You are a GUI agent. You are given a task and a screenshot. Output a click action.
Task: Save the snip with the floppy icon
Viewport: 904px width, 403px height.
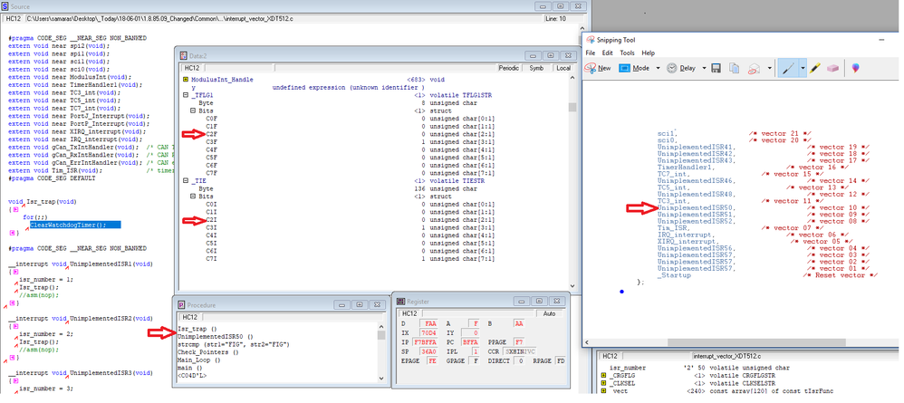[x=716, y=68]
